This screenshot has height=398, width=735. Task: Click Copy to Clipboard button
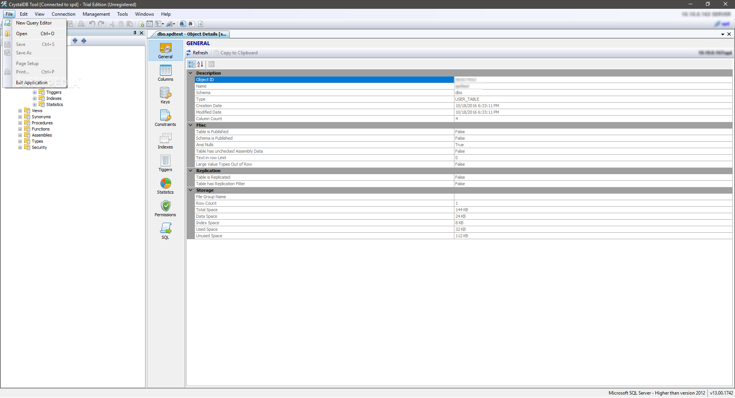tap(236, 53)
